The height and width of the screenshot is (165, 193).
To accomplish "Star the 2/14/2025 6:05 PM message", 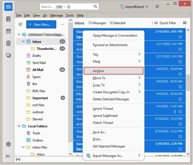I will (180, 37).
